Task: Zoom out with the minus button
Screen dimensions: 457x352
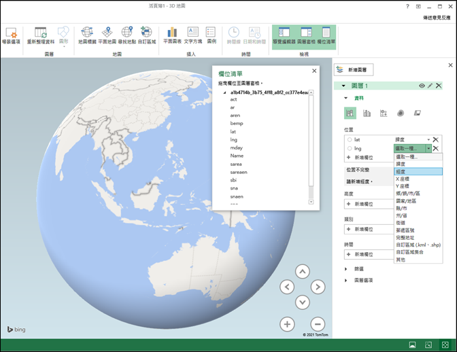Action: pyautogui.click(x=318, y=324)
